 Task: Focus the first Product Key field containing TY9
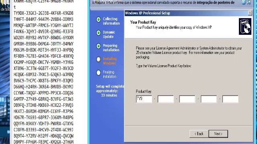[144, 99]
